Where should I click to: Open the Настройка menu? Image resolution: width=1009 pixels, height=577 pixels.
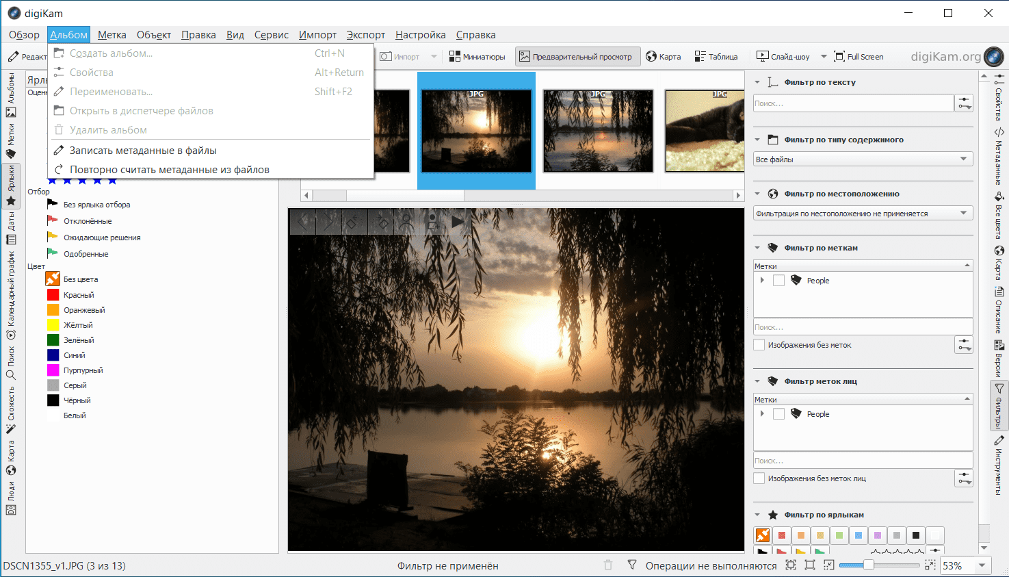pos(421,35)
